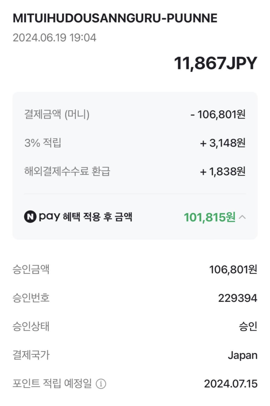This screenshot has height=406, width=270.
Task: Click the 11,867JPY total amount
Action: coord(215,64)
